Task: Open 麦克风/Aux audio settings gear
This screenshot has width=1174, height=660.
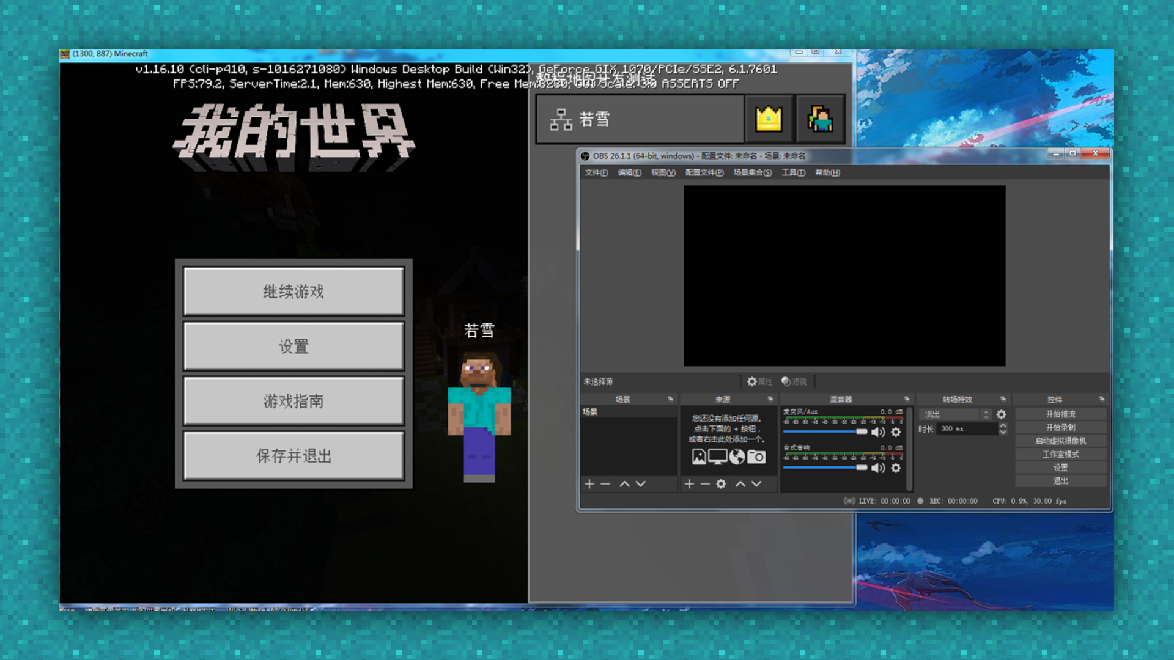Action: tap(896, 432)
